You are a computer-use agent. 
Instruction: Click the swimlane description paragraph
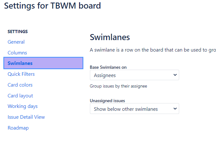click(153, 50)
